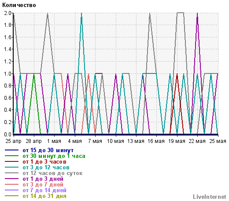Image resolution: width=229 pixels, height=201 pixels.
Task: Select legend entry 'от 7 до 14 дней'
Action: click(44, 190)
